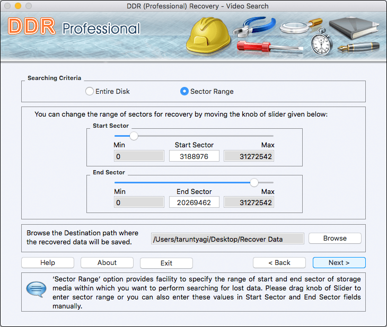387x327 pixels.
Task: Click the 'Browse the Destination path' label
Action: (82, 237)
